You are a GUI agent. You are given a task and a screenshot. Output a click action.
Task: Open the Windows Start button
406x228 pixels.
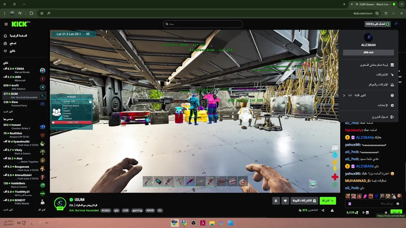coord(231,223)
